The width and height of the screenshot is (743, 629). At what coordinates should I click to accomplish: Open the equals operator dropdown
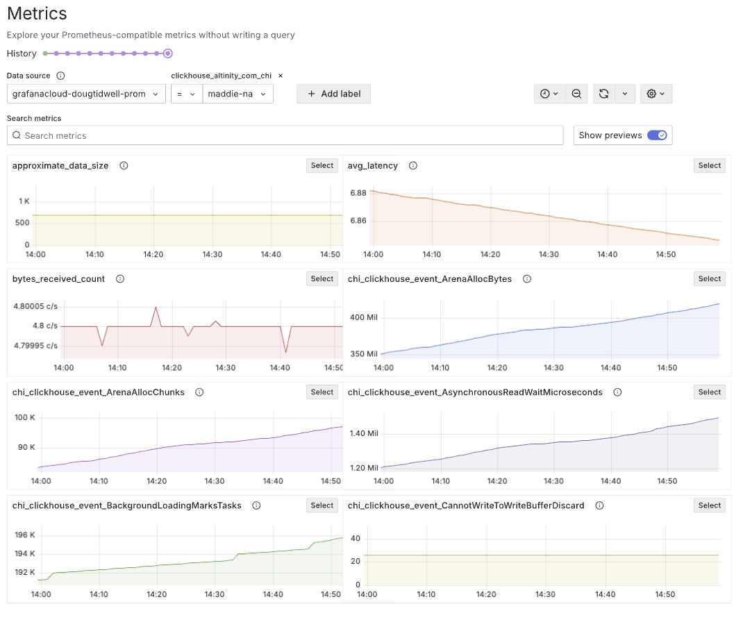click(186, 93)
